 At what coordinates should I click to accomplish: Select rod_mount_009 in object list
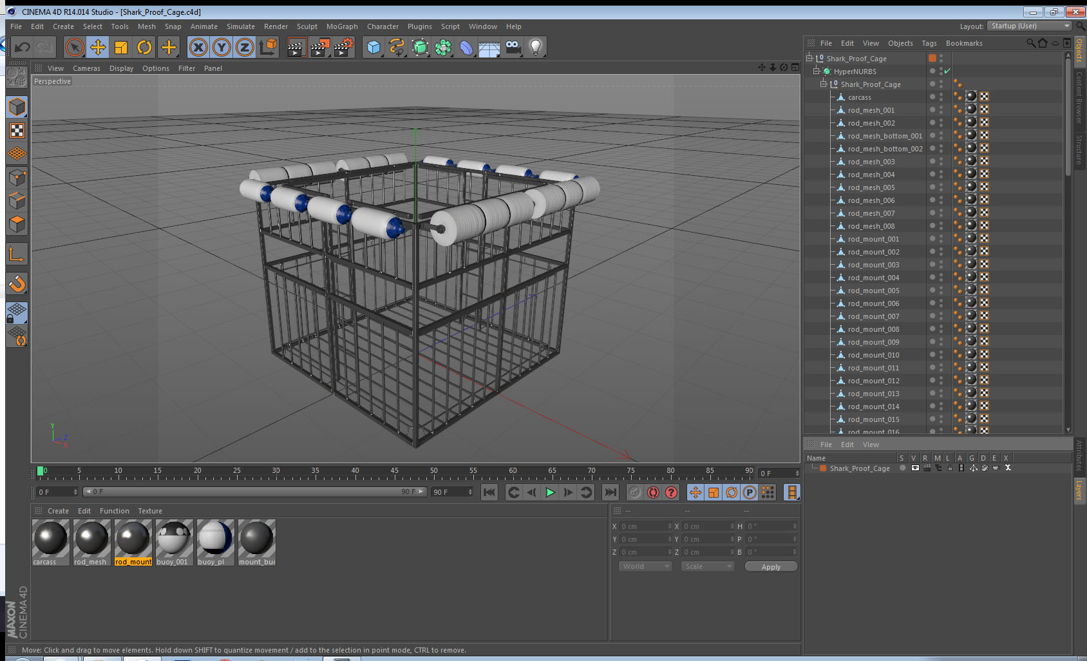click(873, 342)
